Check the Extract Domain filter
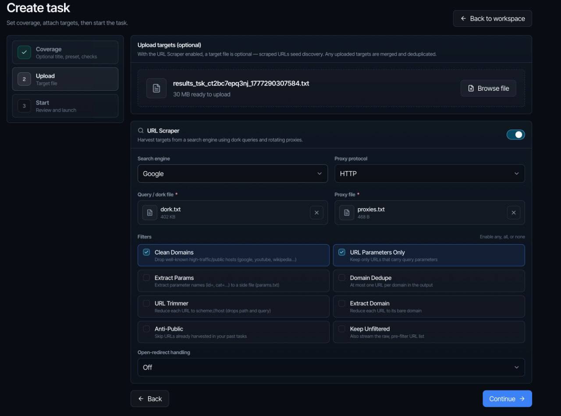This screenshot has height=416, width=561. point(342,303)
